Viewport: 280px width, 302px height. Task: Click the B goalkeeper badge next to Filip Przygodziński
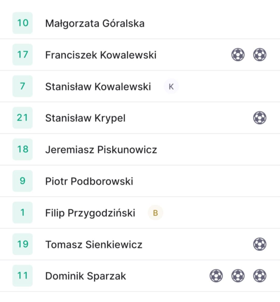155,213
